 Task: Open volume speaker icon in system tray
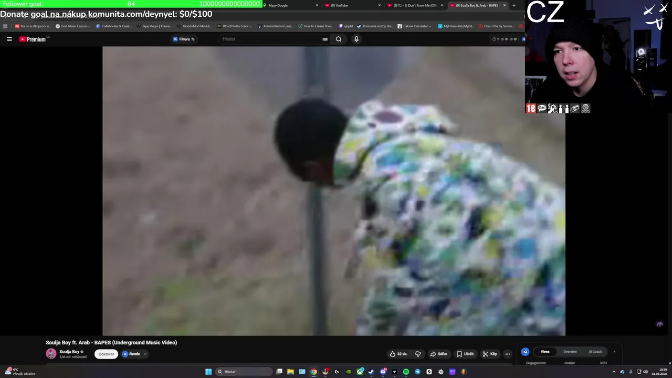click(x=645, y=372)
